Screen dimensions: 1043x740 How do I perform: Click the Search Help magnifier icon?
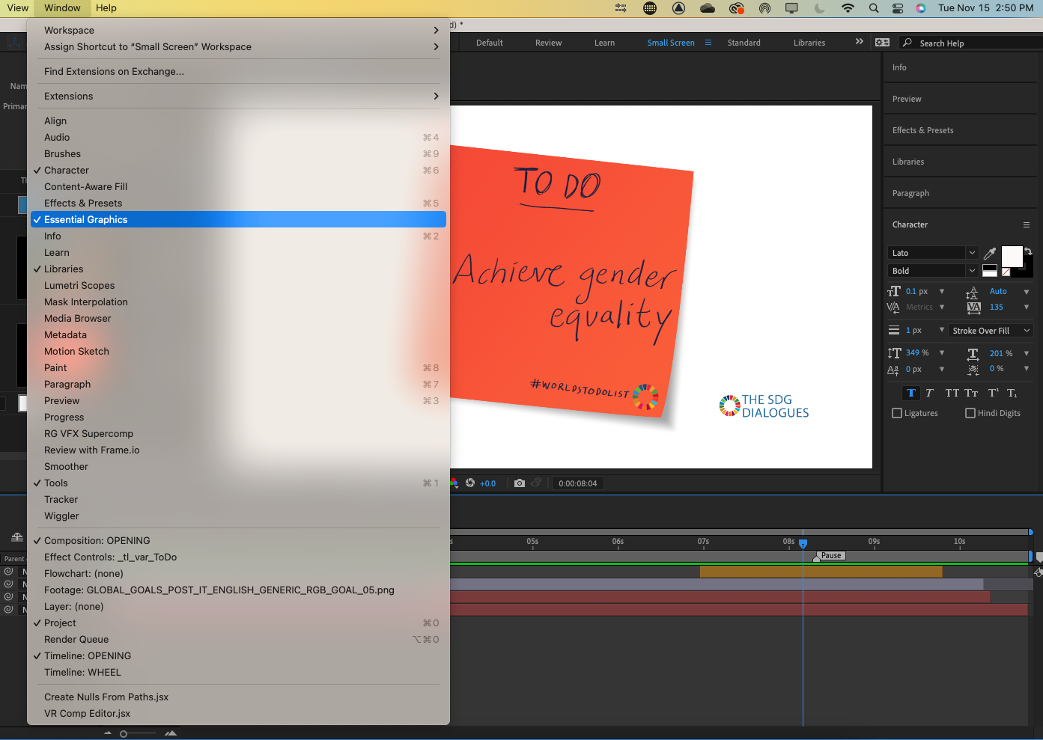pos(907,43)
